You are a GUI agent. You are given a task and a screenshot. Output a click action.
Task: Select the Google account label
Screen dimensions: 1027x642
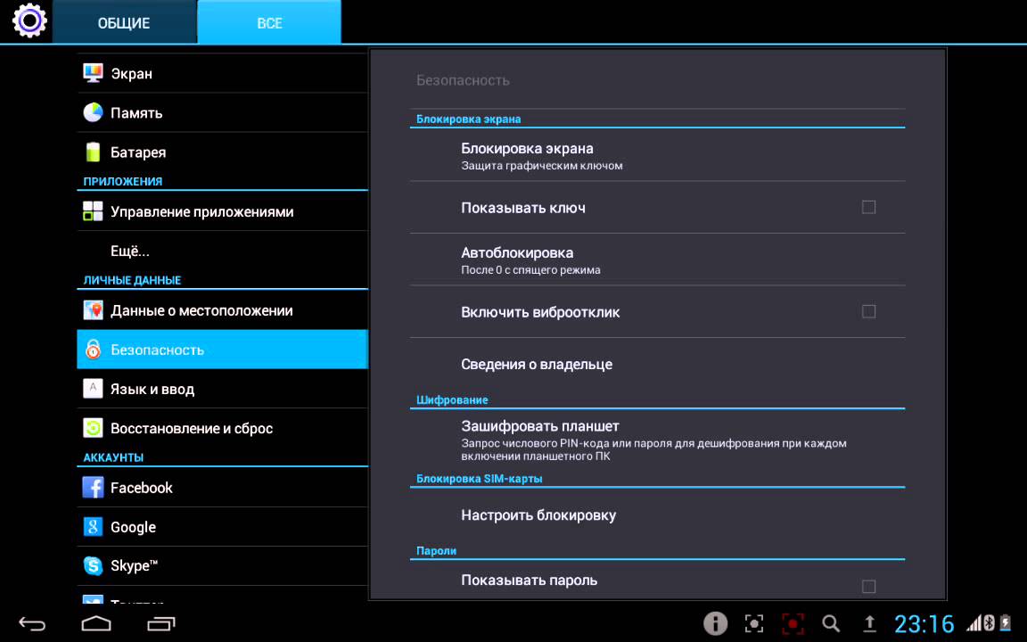click(133, 527)
